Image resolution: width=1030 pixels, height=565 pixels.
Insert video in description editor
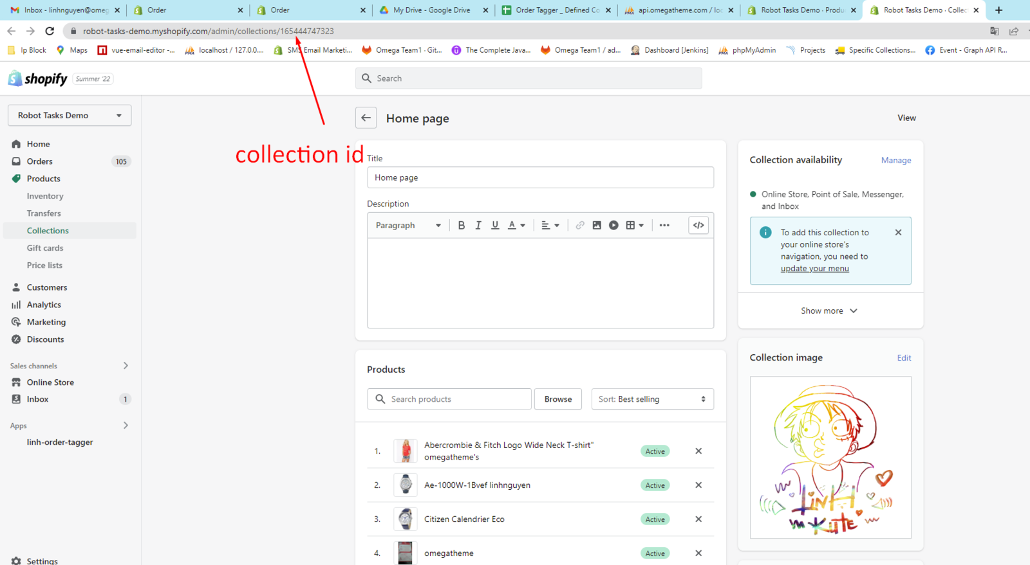click(x=613, y=226)
